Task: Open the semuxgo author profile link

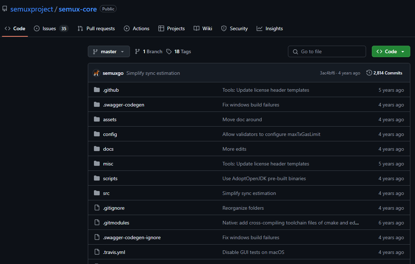Action: click(113, 73)
